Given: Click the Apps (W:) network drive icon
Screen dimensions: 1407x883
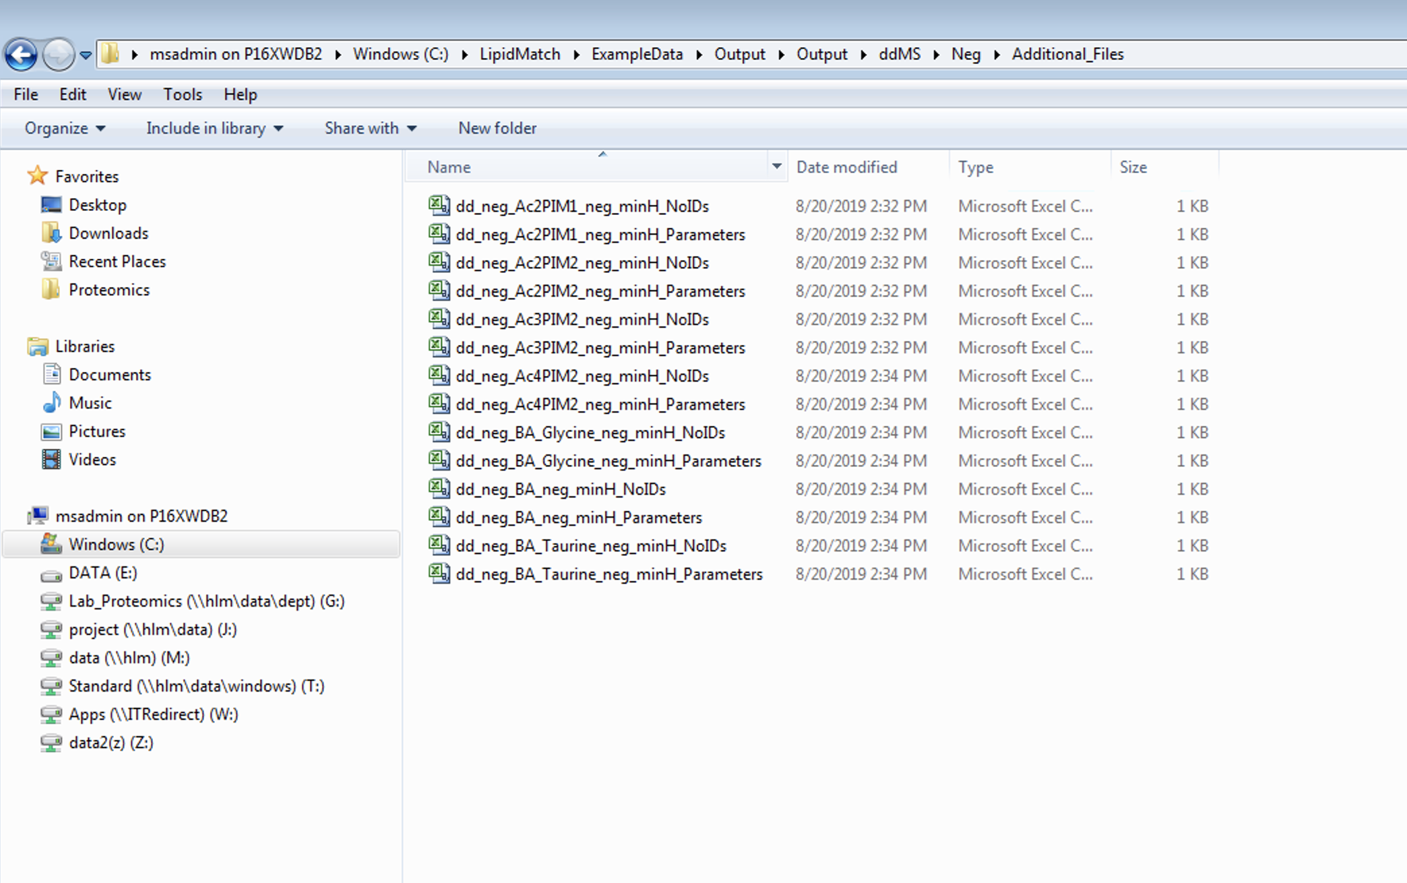Looking at the screenshot, I should (51, 714).
